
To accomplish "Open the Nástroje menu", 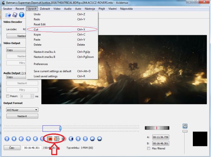I will 90,9.
